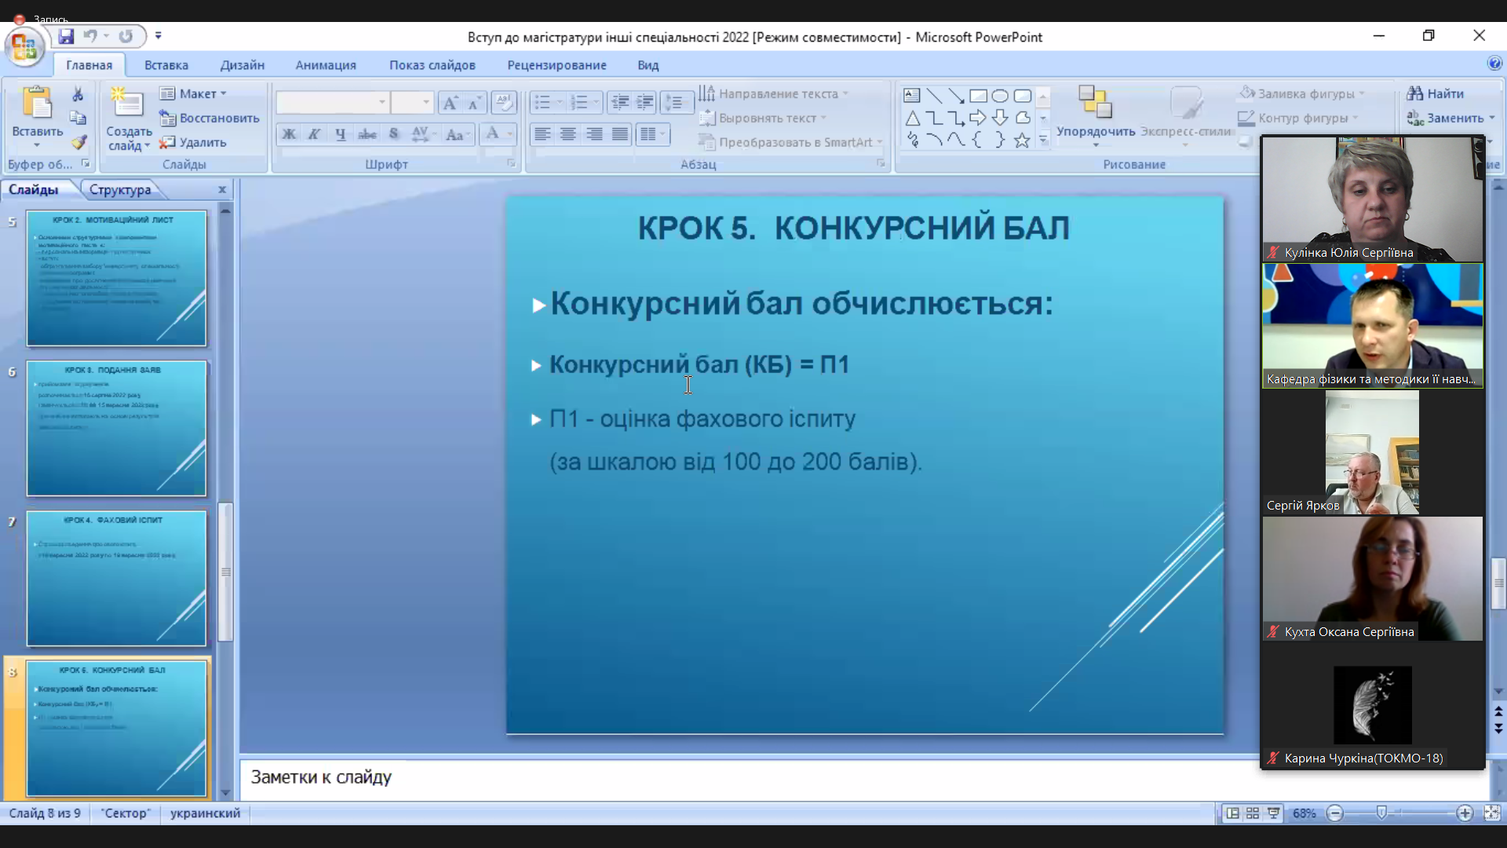Open the Office button menu
This screenshot has width=1507, height=848.
pyautogui.click(x=24, y=47)
